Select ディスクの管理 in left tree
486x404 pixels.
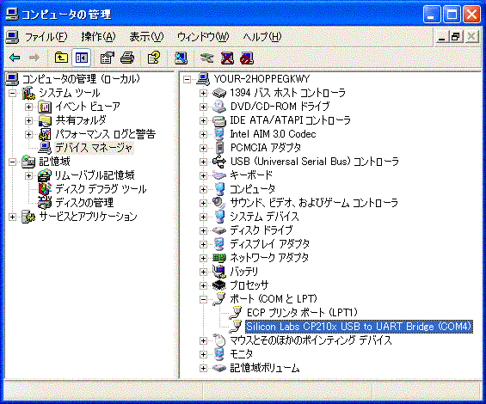pyautogui.click(x=84, y=203)
